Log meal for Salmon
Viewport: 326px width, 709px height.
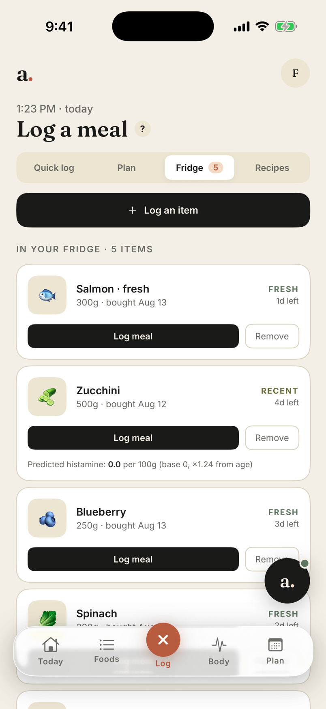click(133, 336)
